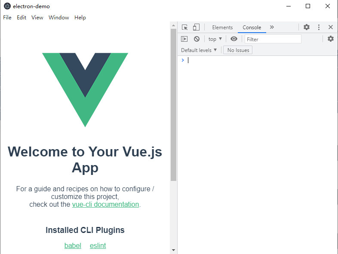338x254 pixels.
Task: Open the Edit menu
Action: pos(22,18)
